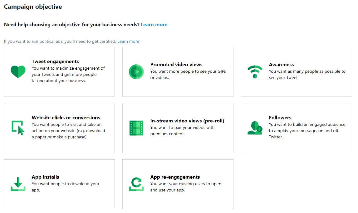Open the Learn more link for objectives
358x213 pixels.
tap(154, 24)
